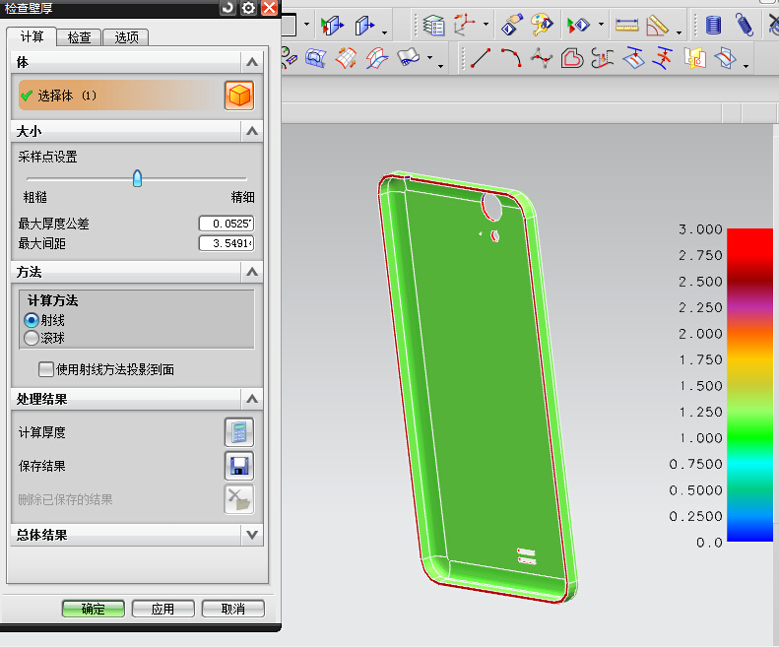Click the intersection curve red-blue icon
Viewport: 779px width, 647px height.
pyautogui.click(x=663, y=58)
